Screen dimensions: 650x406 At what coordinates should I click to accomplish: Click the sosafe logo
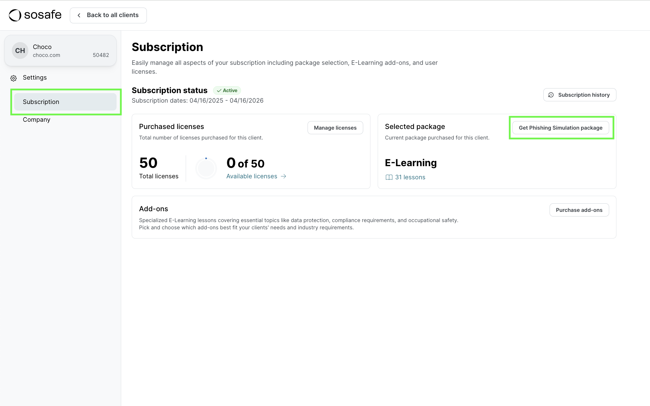35,15
